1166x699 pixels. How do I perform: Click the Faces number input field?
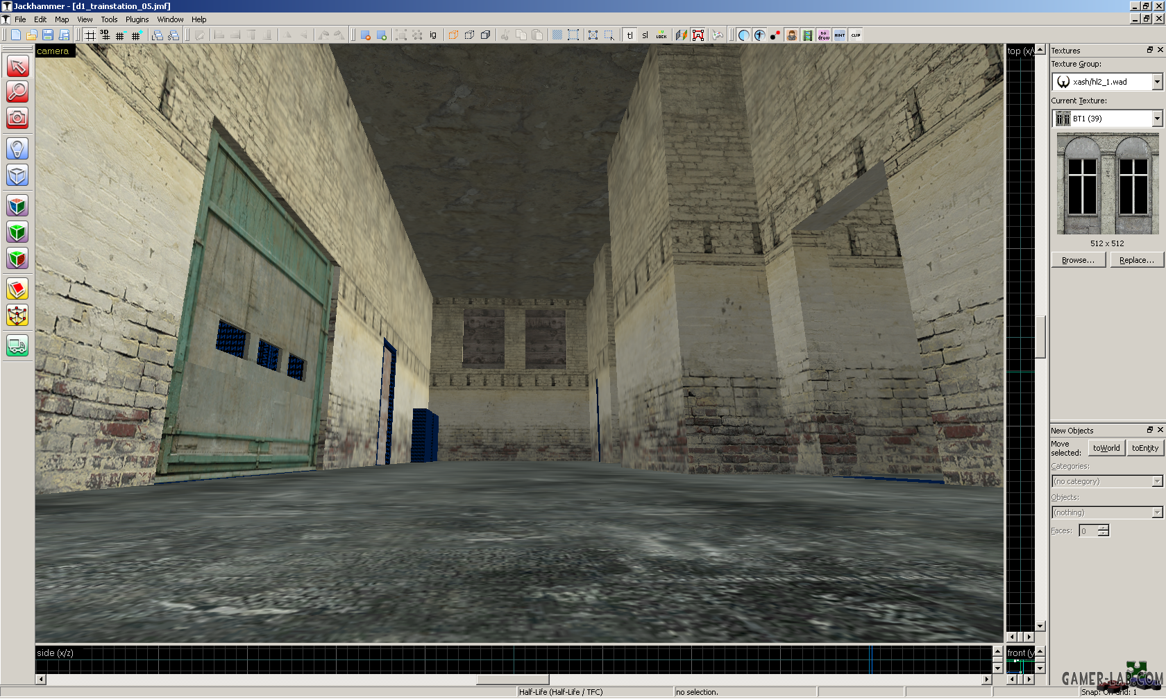tap(1088, 531)
